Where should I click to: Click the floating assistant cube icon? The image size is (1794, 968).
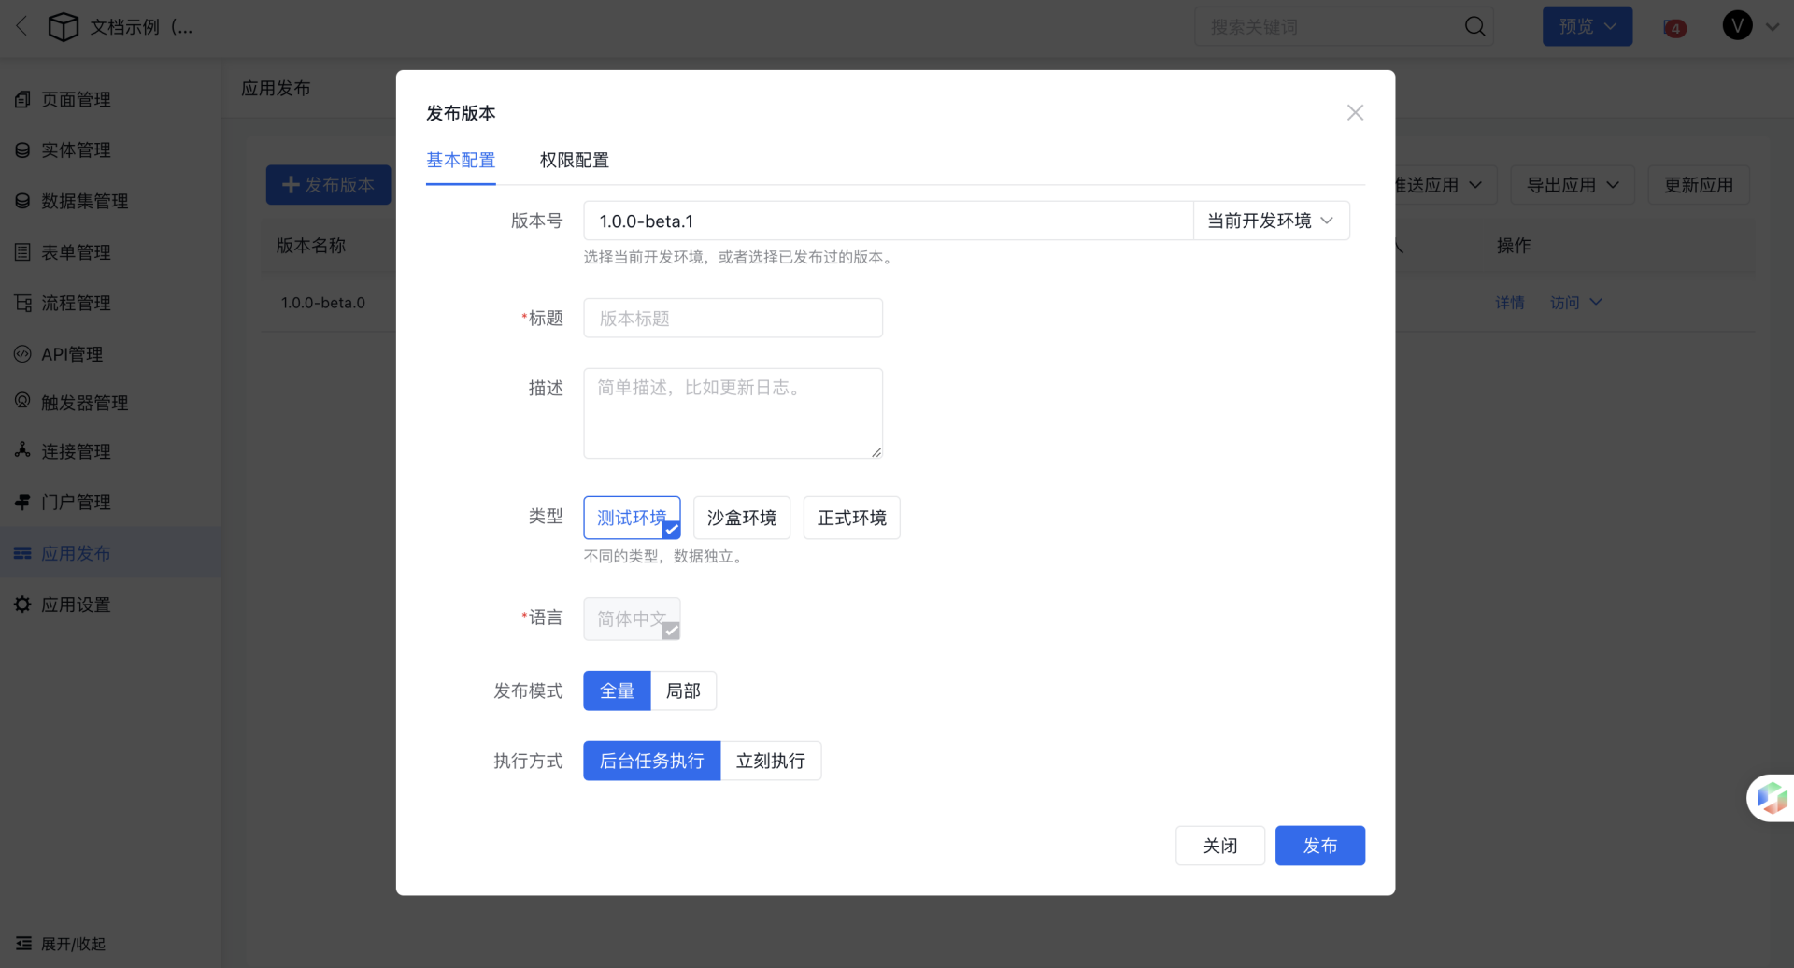[1772, 798]
